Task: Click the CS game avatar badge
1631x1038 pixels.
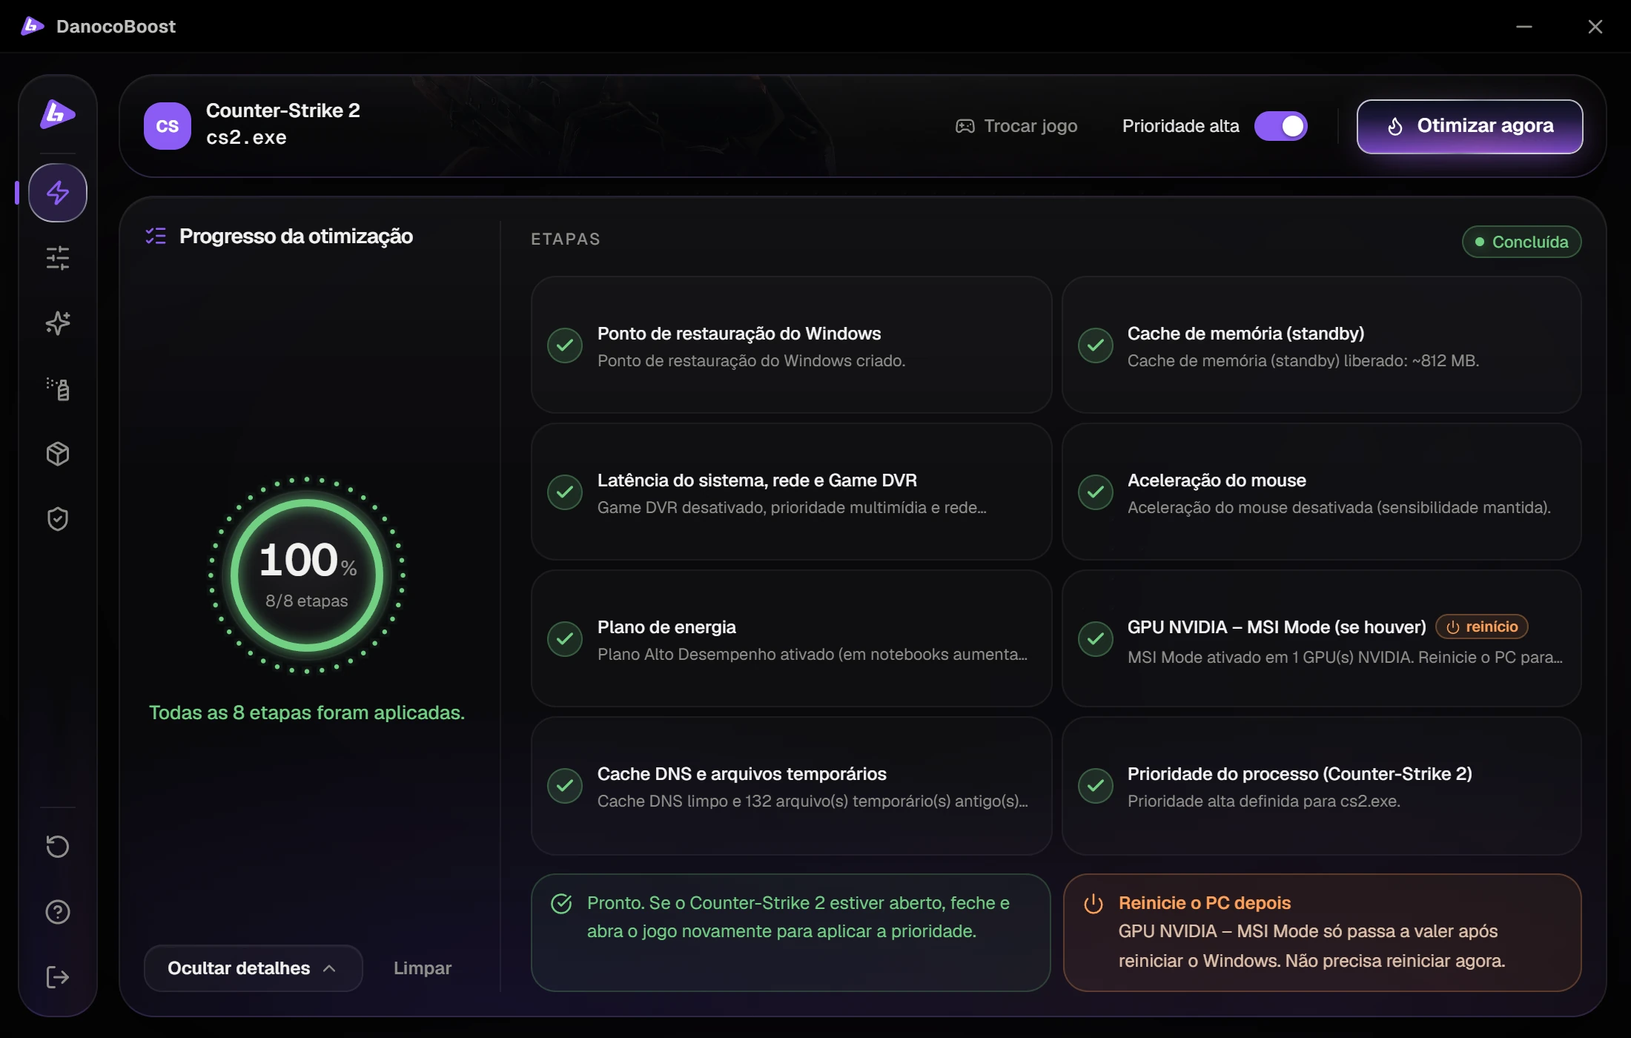Action: [168, 126]
